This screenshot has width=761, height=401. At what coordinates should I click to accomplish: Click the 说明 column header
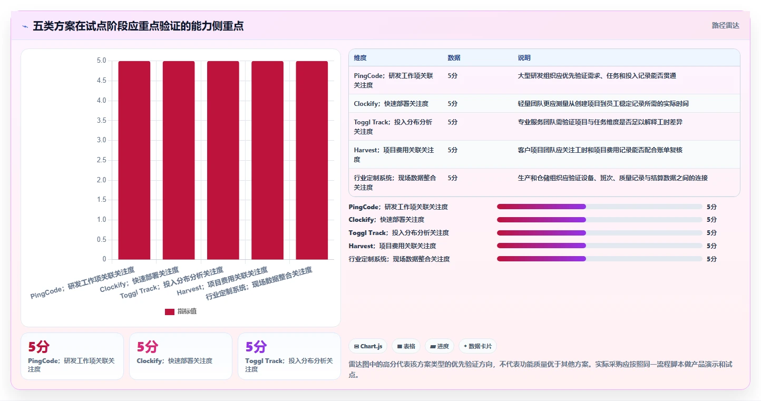click(524, 58)
